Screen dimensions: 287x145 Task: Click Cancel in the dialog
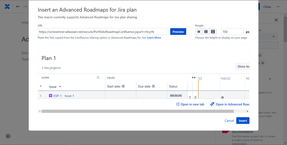coord(229,121)
